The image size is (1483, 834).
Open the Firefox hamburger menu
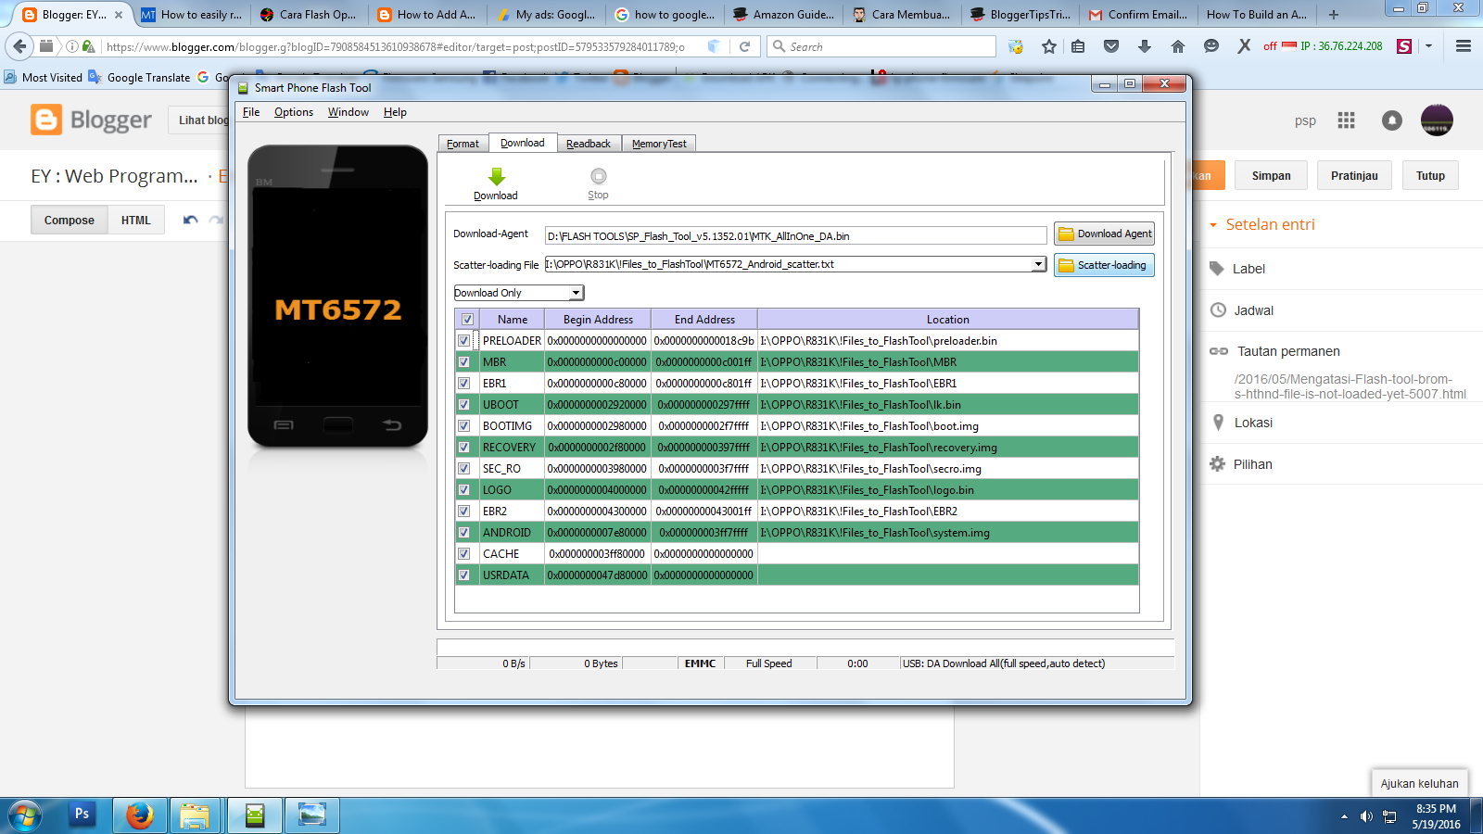click(1464, 46)
